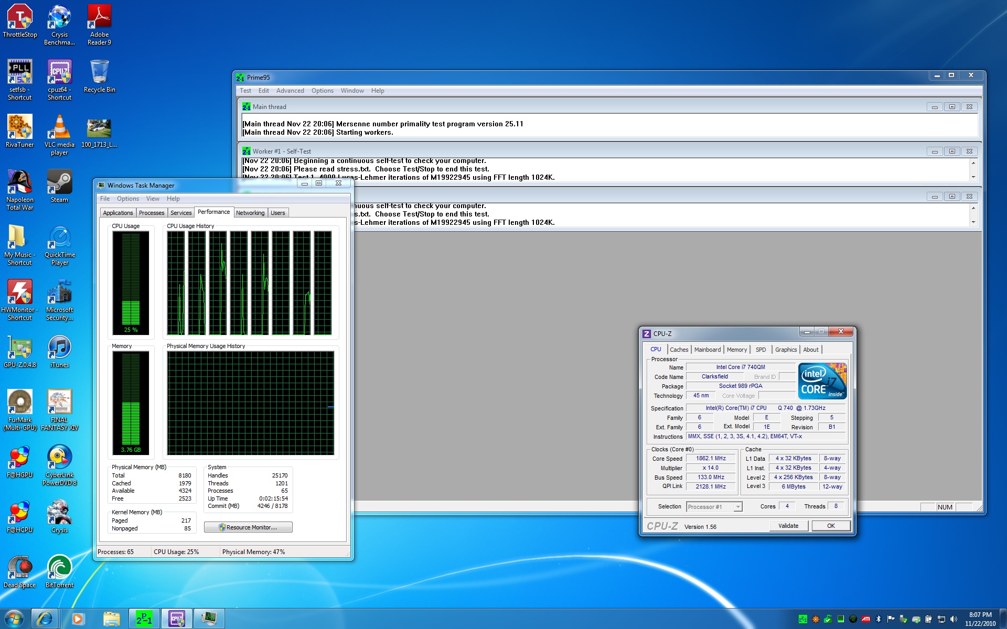Open F@HGPU desktop icon
This screenshot has height=629, width=1007.
point(20,461)
